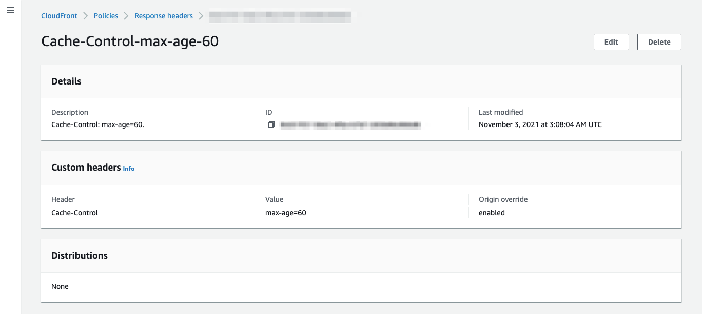Click the Distributions section header
The width and height of the screenshot is (702, 314).
[x=80, y=255]
